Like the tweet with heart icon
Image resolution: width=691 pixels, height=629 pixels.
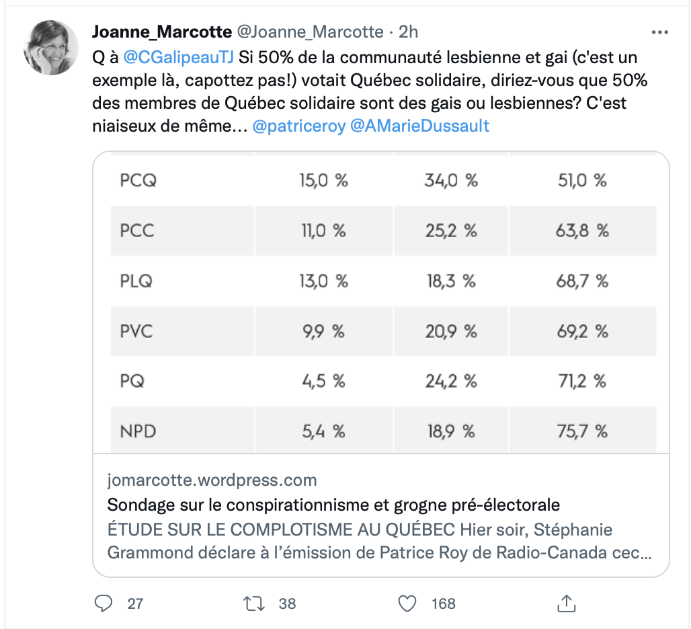[407, 603]
